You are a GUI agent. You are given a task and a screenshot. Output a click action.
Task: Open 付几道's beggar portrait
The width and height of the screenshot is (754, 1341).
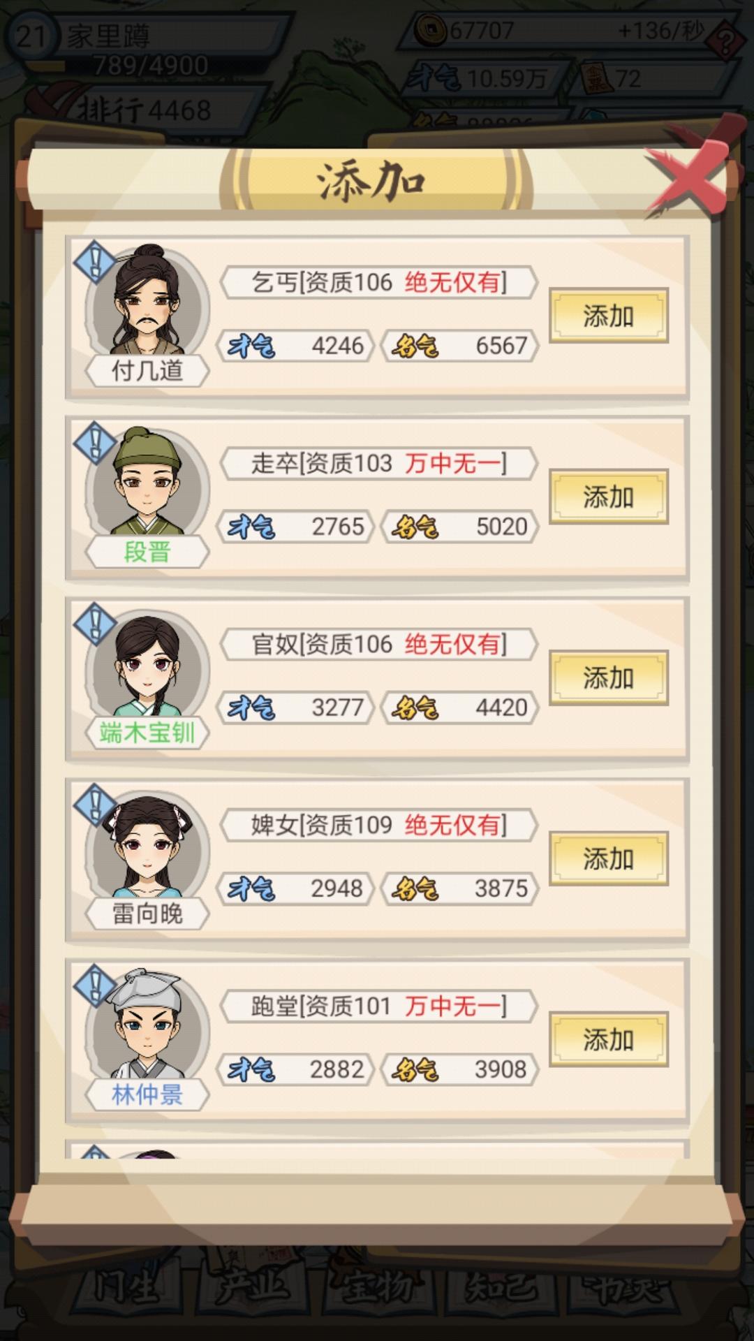147,302
